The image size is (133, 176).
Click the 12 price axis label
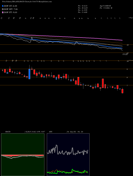(x=127, y=45)
